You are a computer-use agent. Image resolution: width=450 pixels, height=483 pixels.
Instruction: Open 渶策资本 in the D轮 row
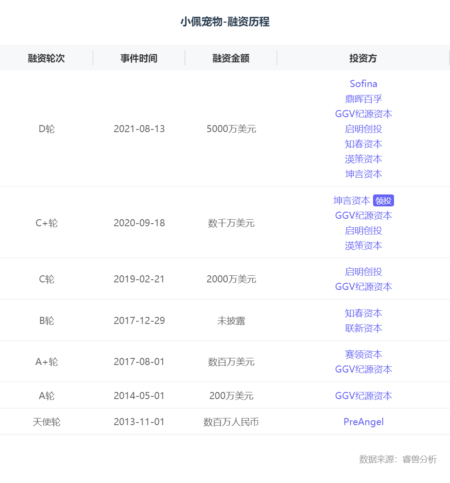363,159
